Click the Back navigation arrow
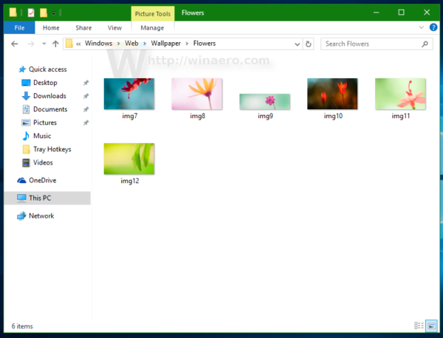Screen dimensions: 443x338 (15, 44)
